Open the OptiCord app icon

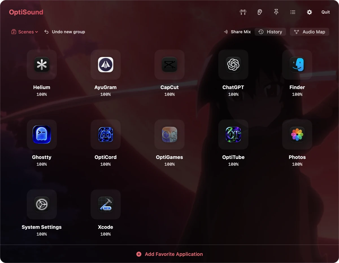pyautogui.click(x=106, y=134)
